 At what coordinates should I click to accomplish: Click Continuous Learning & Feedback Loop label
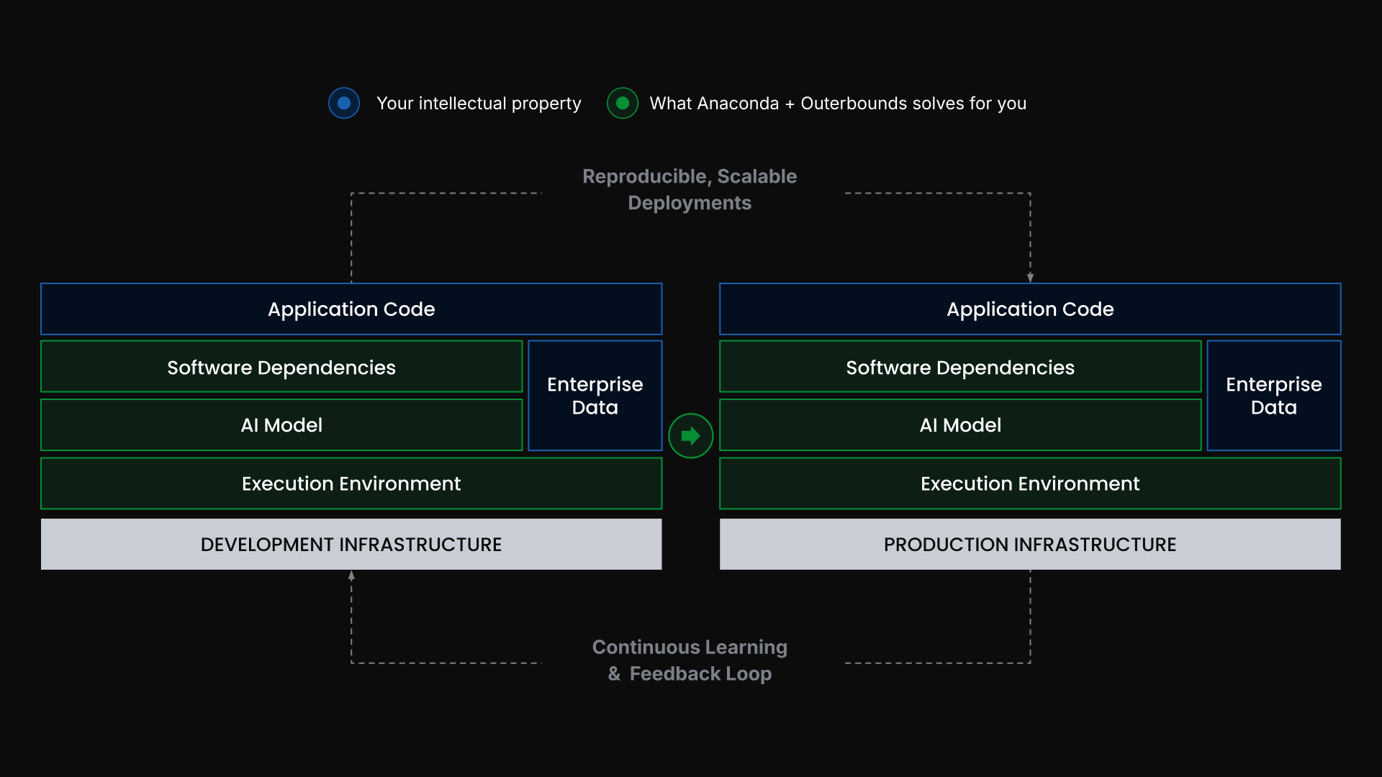coord(690,660)
